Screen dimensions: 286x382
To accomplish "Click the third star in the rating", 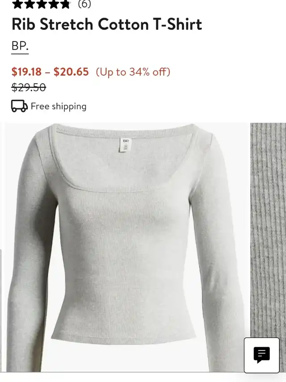I will (x=41, y=4).
